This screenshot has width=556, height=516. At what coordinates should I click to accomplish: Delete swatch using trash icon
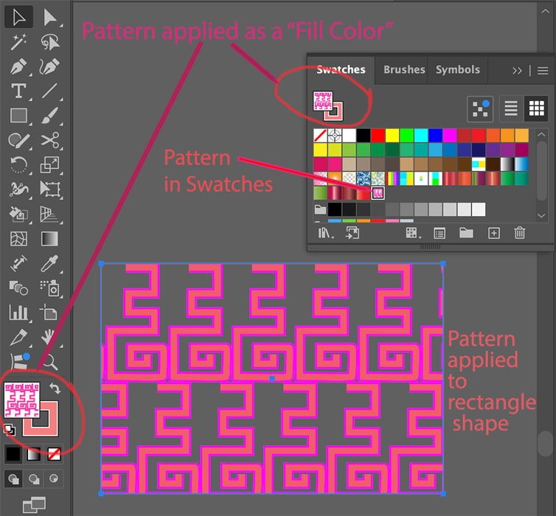point(520,233)
